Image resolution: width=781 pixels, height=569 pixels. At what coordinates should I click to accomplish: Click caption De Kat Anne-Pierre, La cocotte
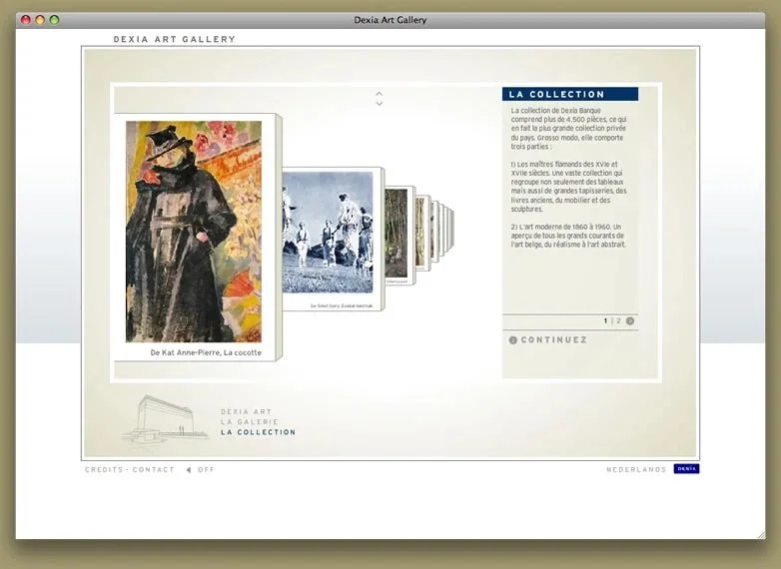coord(206,352)
